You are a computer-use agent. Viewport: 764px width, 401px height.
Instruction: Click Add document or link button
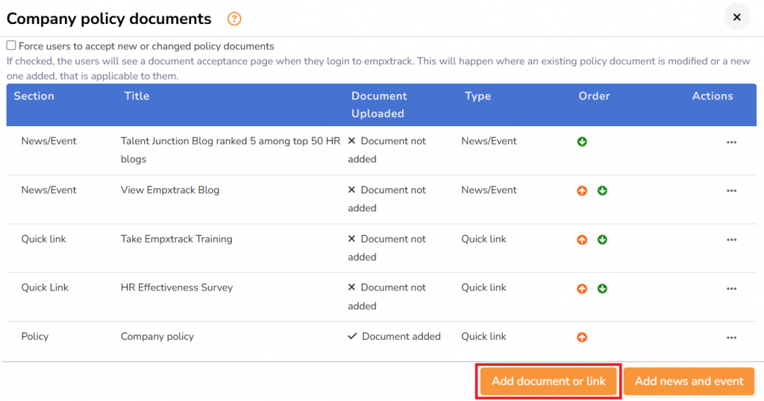coord(548,382)
